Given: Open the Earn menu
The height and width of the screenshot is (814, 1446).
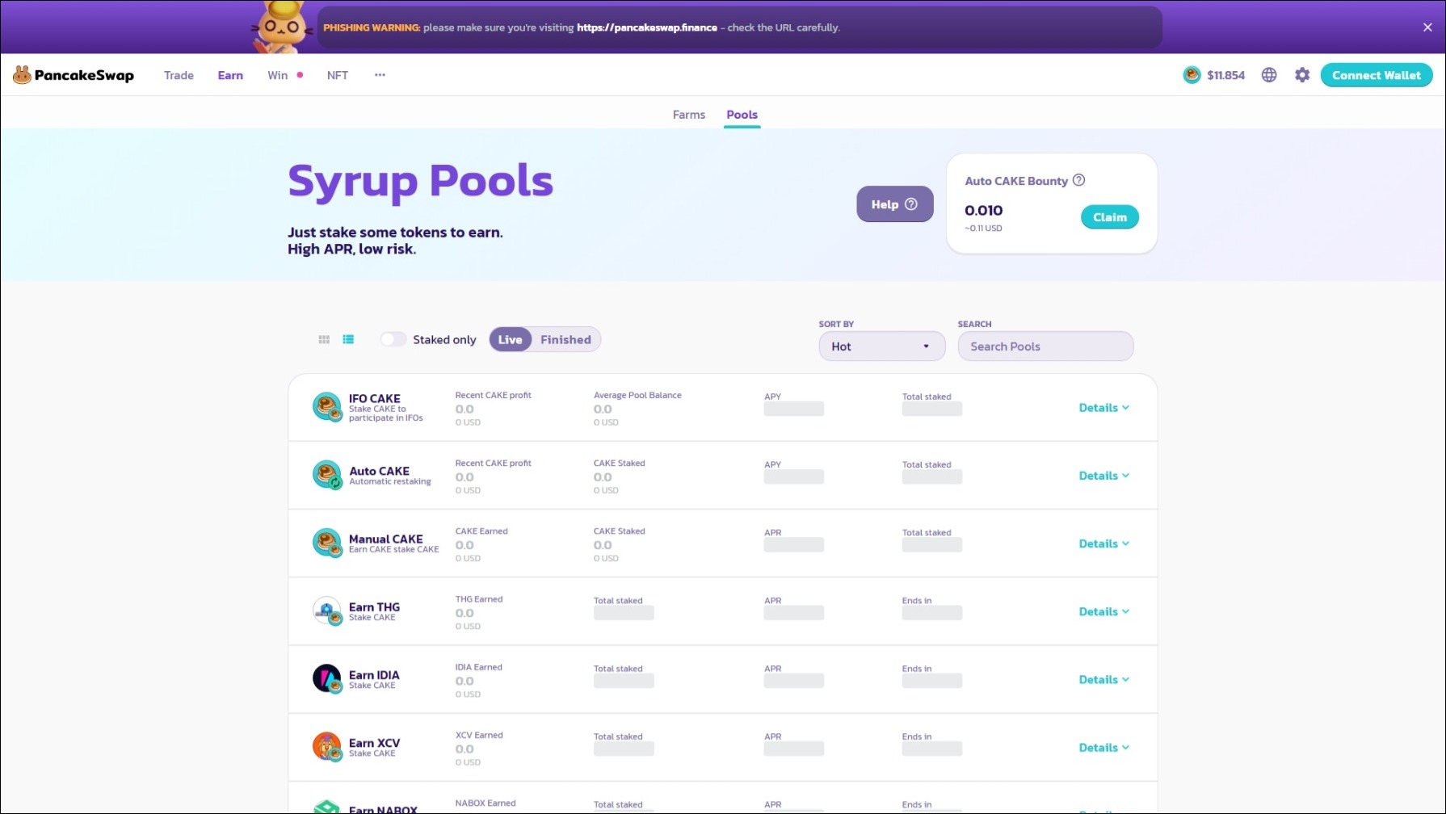Looking at the screenshot, I should click(230, 75).
